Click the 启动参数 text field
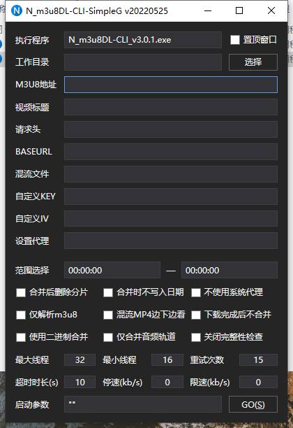This screenshot has width=293, height=428. 143,404
